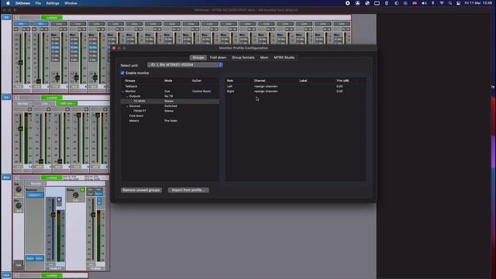
Task: Toggle the checkbox atop second DA channel strip
Action: (48, 109)
